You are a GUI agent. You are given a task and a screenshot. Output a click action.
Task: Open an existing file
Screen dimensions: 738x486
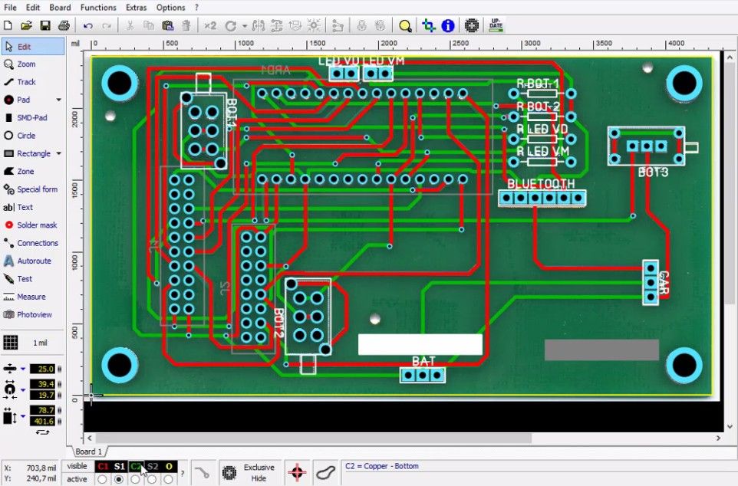(26, 25)
